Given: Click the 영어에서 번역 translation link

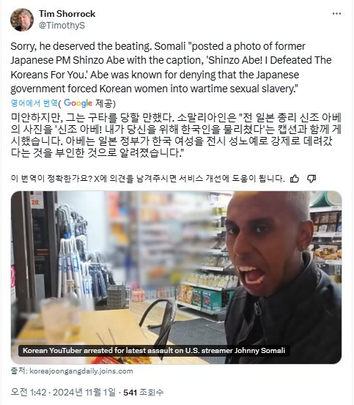Looking at the screenshot, I should pos(34,103).
